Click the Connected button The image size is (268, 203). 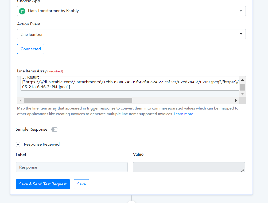pyautogui.click(x=31, y=49)
